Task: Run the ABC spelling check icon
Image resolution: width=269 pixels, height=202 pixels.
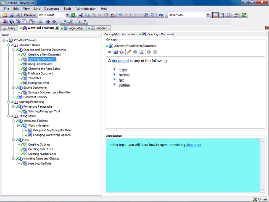Action: [153, 15]
